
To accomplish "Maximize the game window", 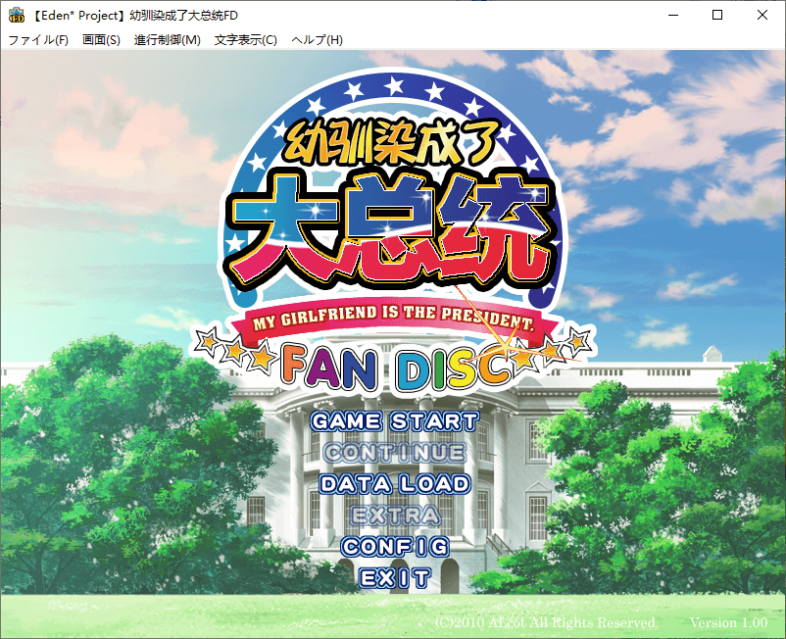I will point(716,15).
